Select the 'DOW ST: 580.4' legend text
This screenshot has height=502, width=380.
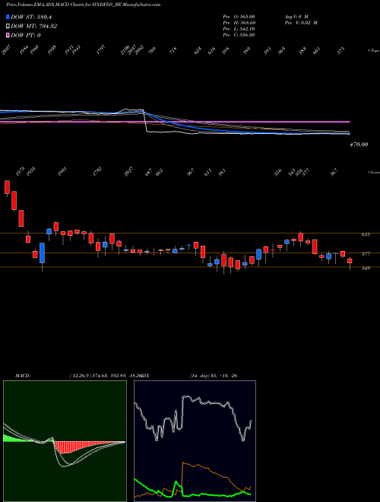click(31, 17)
